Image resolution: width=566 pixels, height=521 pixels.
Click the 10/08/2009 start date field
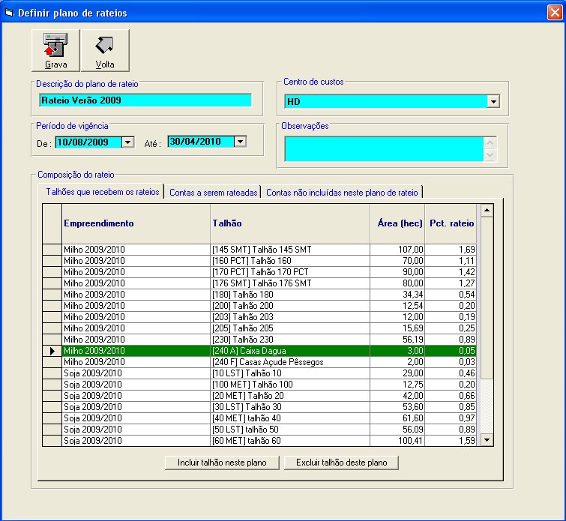[88, 142]
